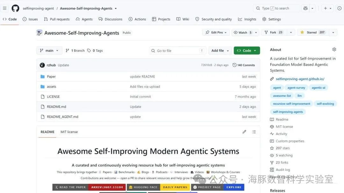Open the Pull requests tab
Image resolution: width=344 pixels, height=193 pixels.
pos(57,19)
